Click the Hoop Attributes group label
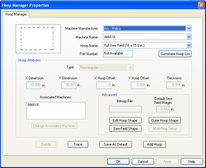This screenshot has width=206, height=168. 30,60
